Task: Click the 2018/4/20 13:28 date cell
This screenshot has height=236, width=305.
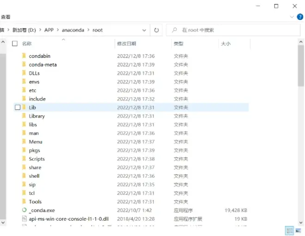Action: pyautogui.click(x=136, y=219)
